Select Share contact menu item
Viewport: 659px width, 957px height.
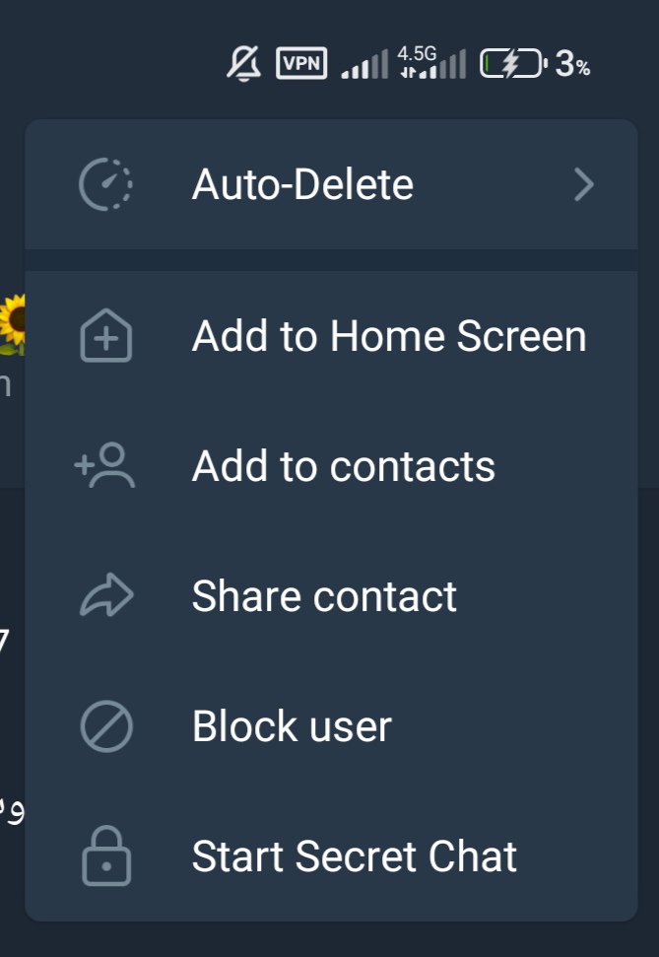[x=324, y=596]
